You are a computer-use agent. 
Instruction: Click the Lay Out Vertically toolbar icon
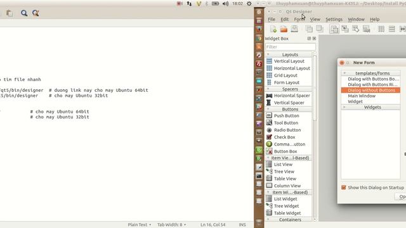point(391,29)
